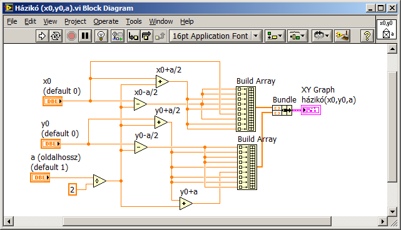Open the 16pt Application Font dropdown
401x230 pixels.
pyautogui.click(x=216, y=36)
